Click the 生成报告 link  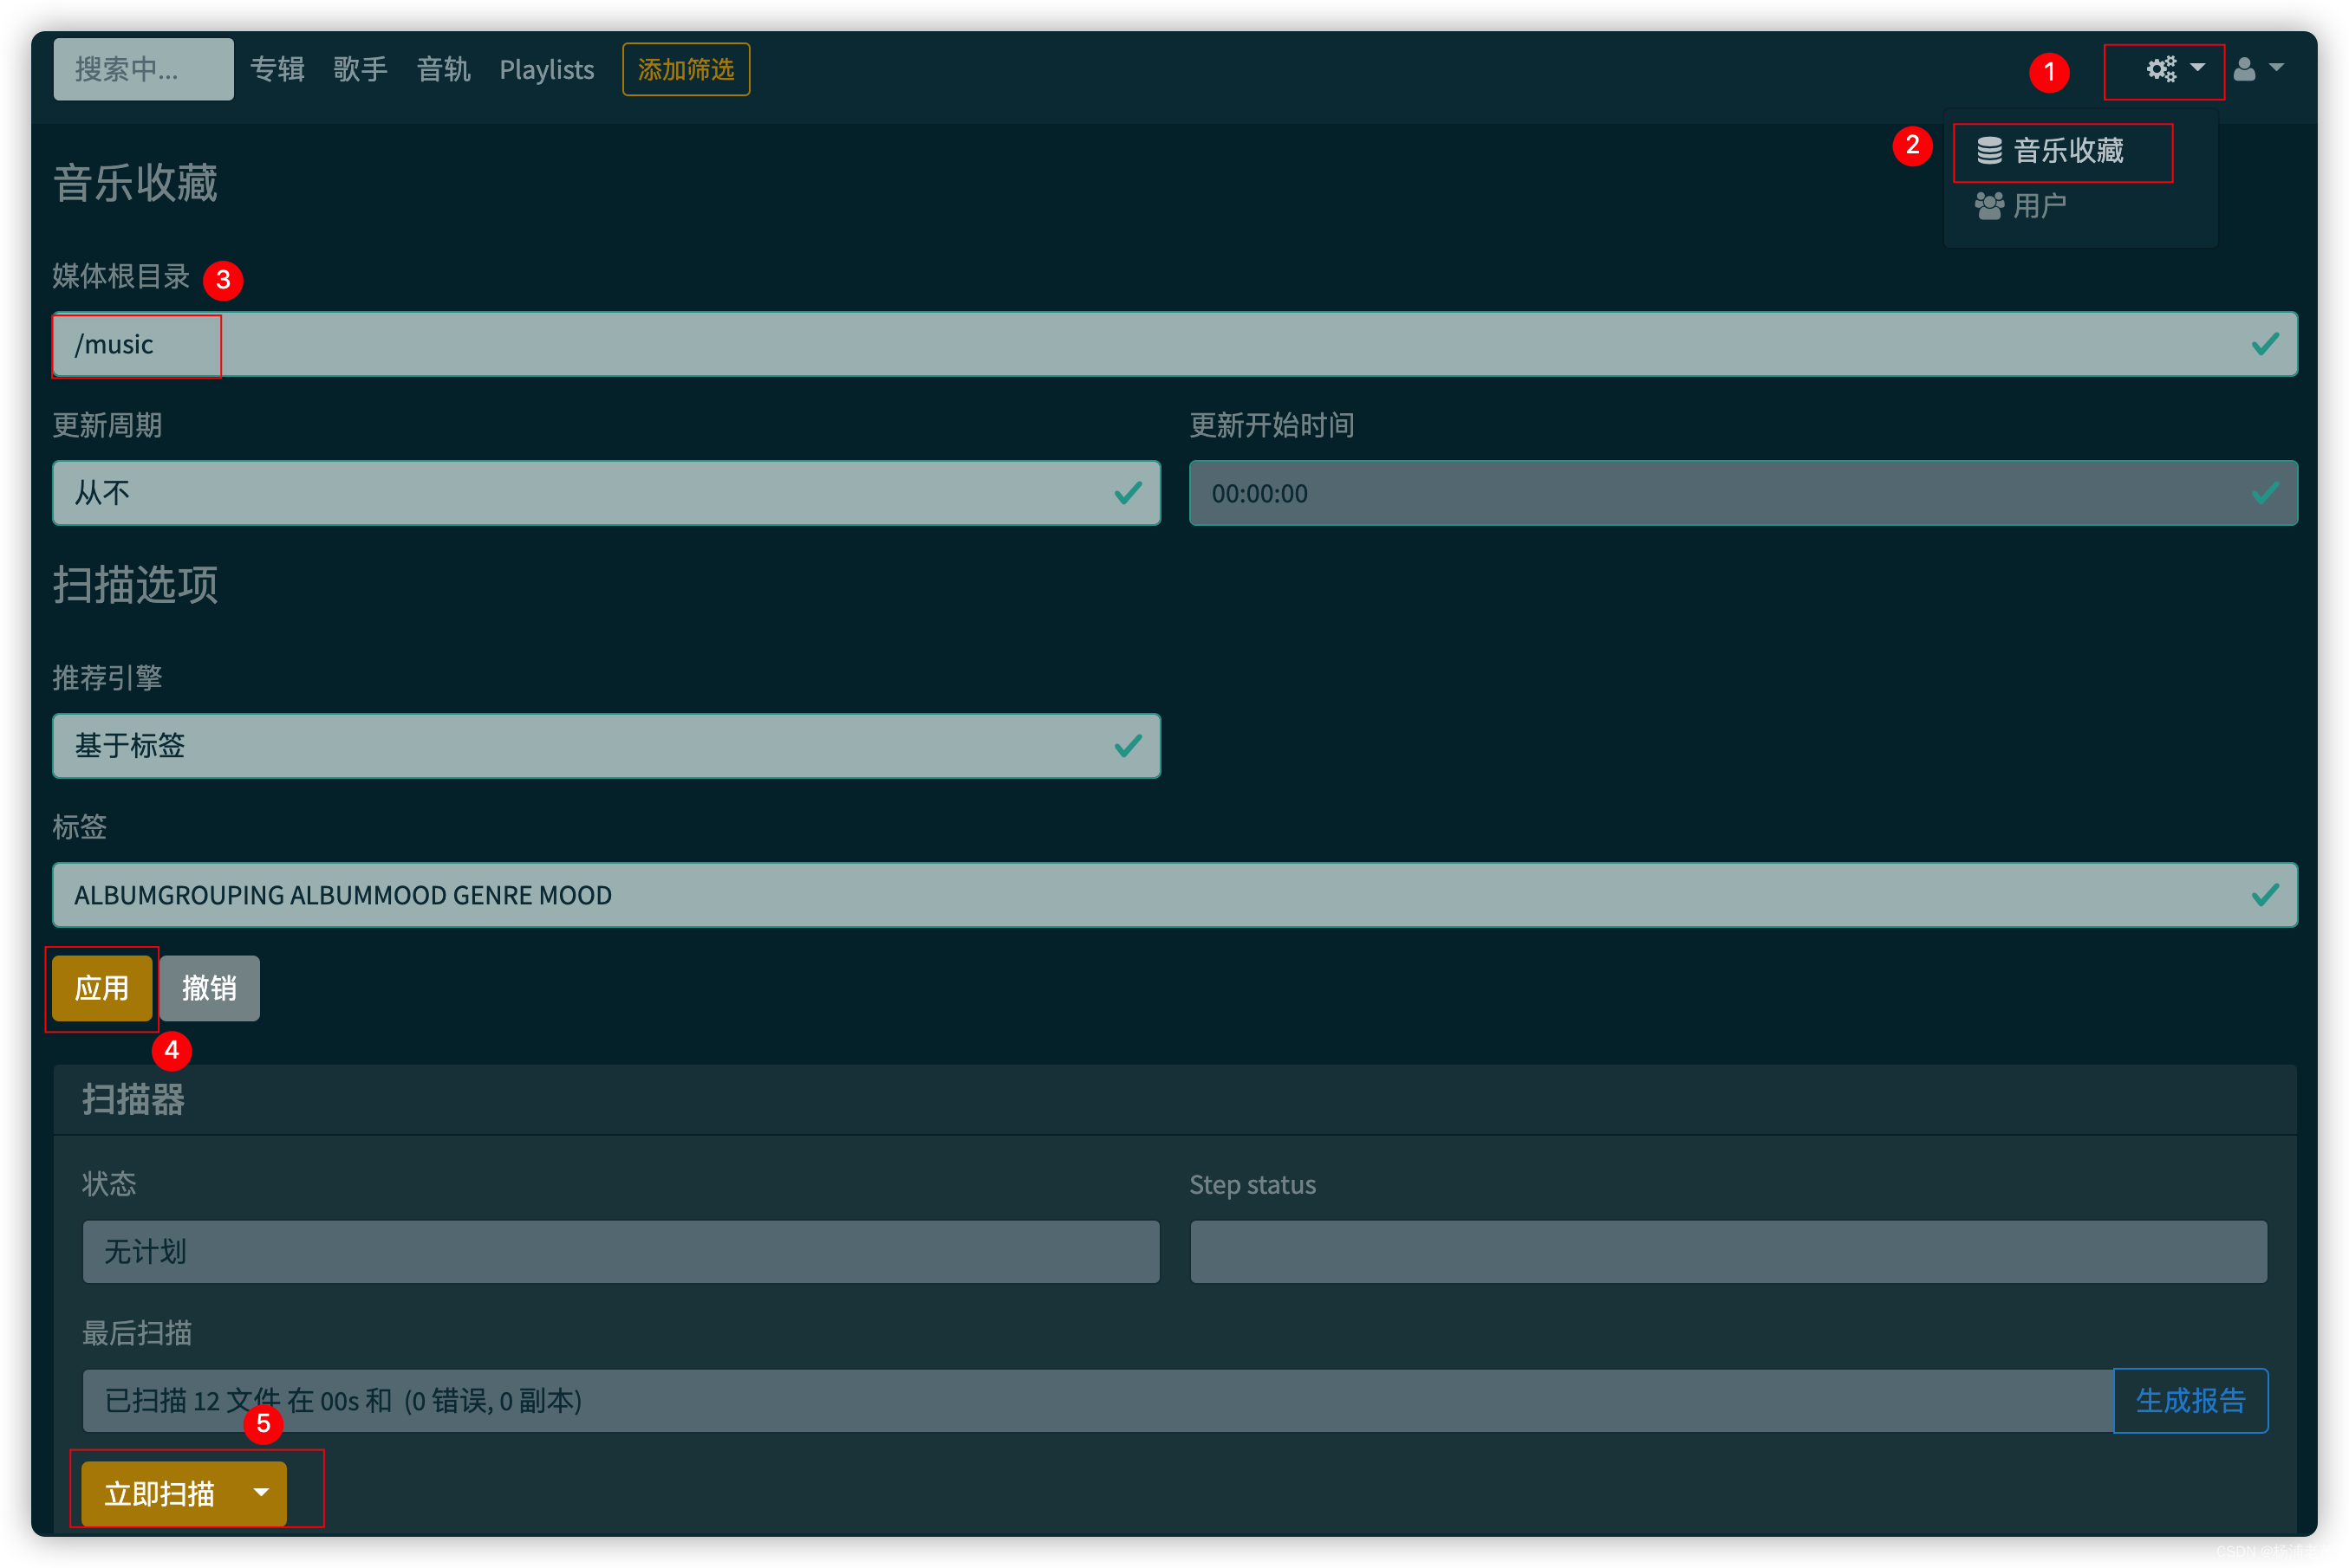click(2190, 1400)
